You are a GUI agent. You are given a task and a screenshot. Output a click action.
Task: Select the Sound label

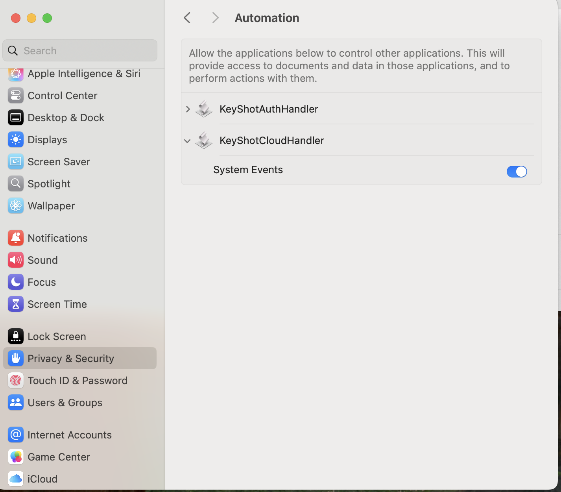click(42, 260)
